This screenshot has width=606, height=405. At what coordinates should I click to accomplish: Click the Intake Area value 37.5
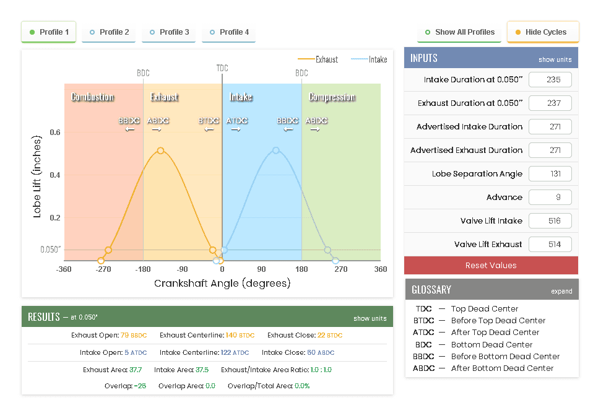202,370
